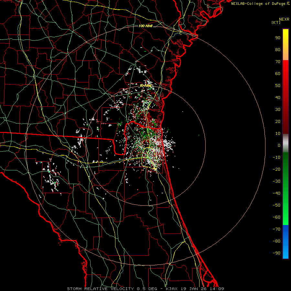Screen dimensions: 291x291
Task: Click the 0 value on the velocity scale
Action: tap(279, 145)
